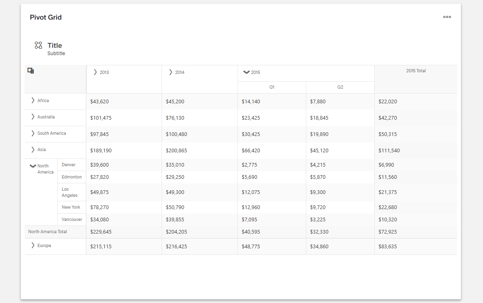Expand the 2014 column header
This screenshot has height=303, width=483.
pyautogui.click(x=171, y=72)
